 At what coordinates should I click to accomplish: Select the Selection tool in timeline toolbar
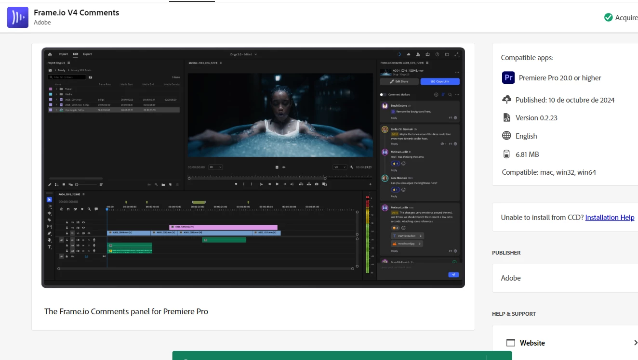click(49, 199)
